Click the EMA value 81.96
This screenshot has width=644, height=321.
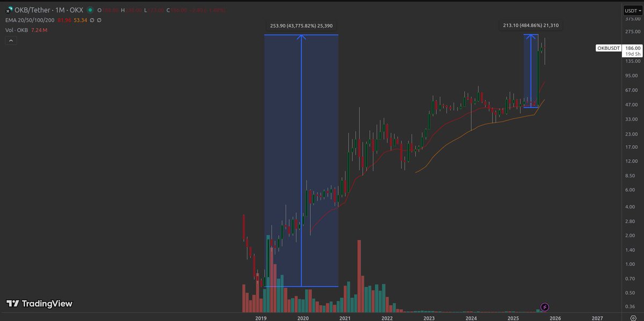pyautogui.click(x=65, y=20)
